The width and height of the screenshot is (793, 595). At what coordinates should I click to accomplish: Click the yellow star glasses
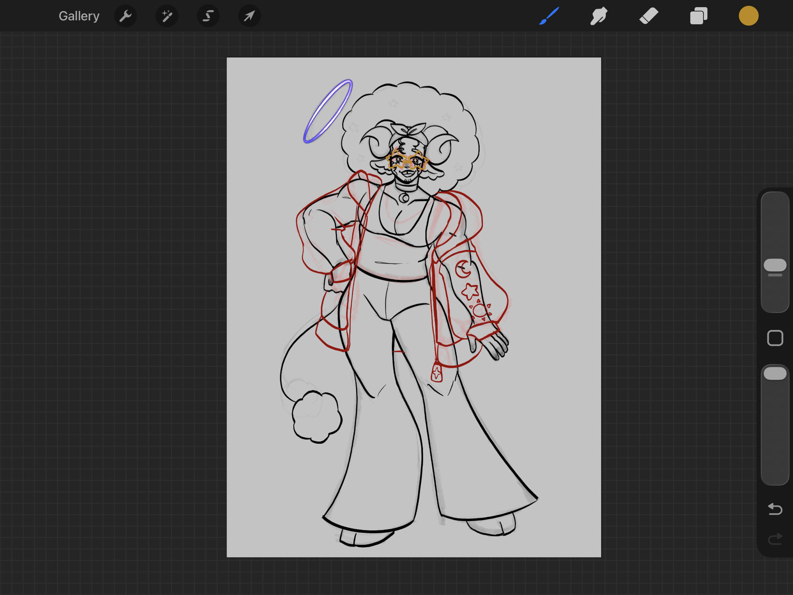[407, 161]
